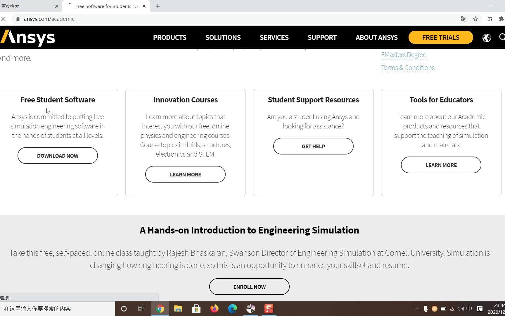
Task: Click the Innovation Courses heading
Action: pos(186,100)
